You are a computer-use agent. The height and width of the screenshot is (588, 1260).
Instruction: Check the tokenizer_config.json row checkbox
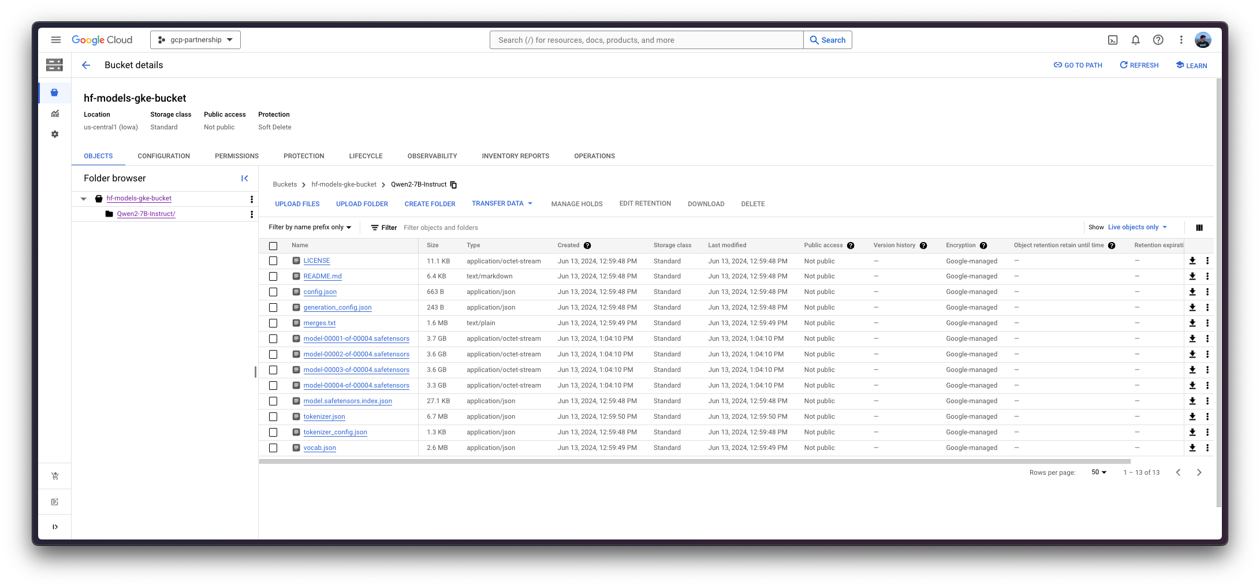[x=273, y=433]
